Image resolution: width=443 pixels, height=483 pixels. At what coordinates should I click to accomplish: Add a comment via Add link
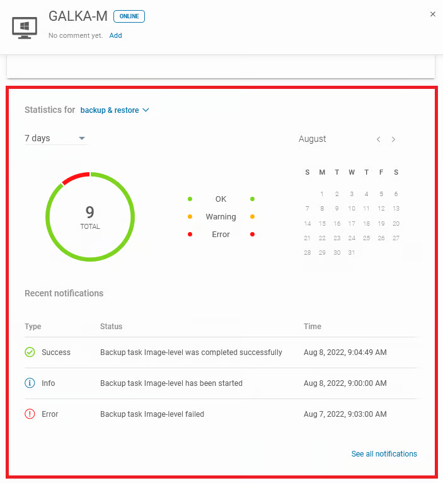tap(115, 35)
